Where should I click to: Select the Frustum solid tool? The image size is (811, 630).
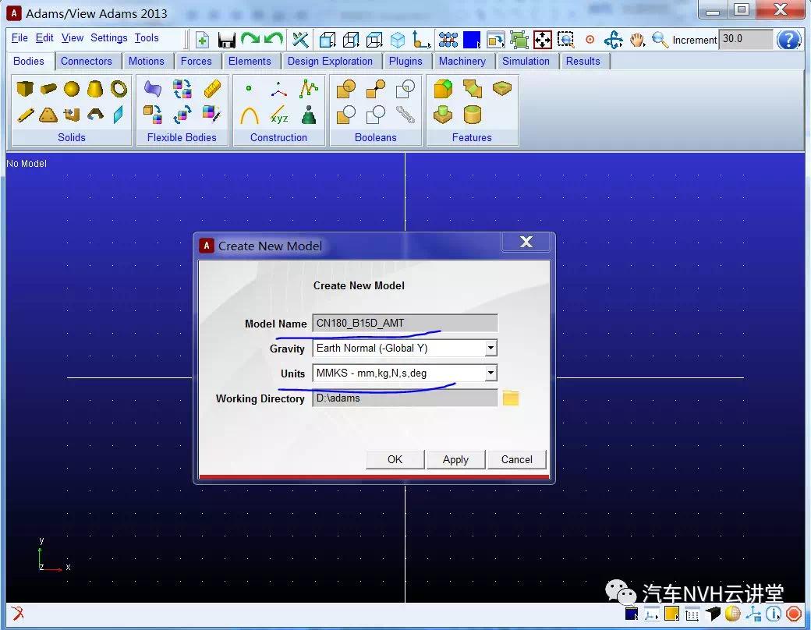pyautogui.click(x=94, y=88)
